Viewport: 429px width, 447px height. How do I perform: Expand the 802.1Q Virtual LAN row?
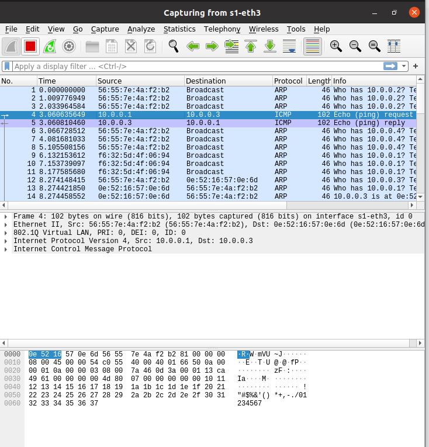(x=6, y=233)
